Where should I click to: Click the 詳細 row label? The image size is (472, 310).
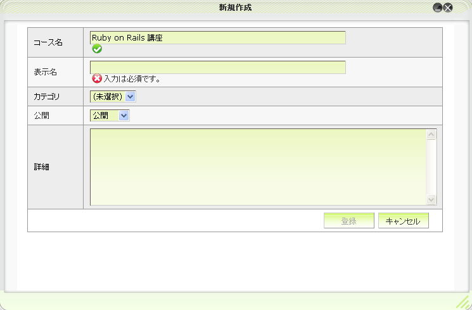point(41,167)
